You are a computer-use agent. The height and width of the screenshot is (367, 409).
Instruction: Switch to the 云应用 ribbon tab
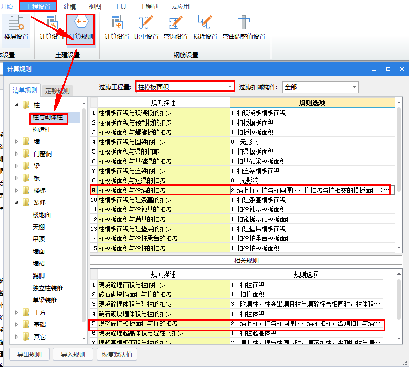(x=180, y=6)
